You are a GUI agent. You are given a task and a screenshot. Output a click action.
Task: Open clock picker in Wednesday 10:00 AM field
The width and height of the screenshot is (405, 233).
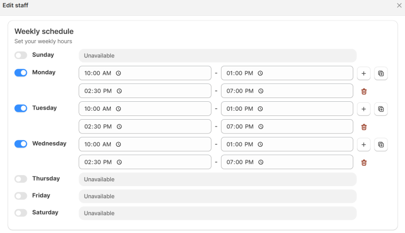(118, 144)
